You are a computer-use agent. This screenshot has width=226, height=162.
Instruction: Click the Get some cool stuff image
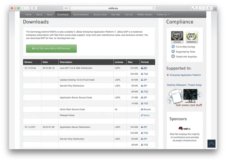pos(184,98)
